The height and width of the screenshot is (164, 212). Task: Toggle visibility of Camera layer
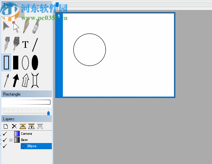pyautogui.click(x=5, y=134)
